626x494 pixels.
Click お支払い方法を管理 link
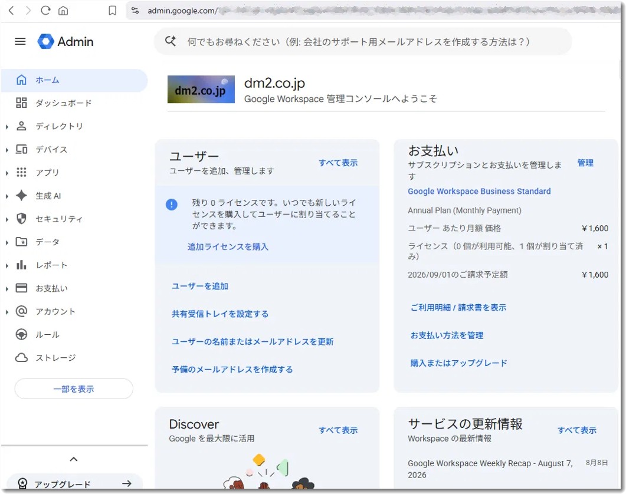pyautogui.click(x=447, y=335)
